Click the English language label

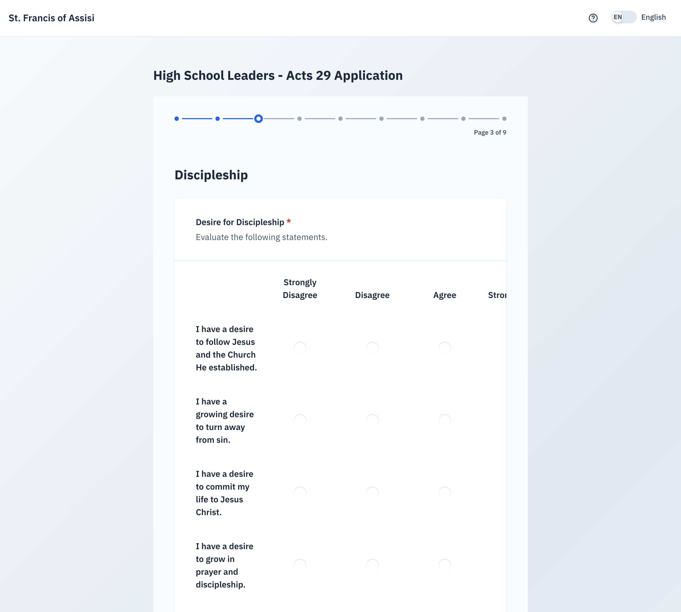coord(653,17)
